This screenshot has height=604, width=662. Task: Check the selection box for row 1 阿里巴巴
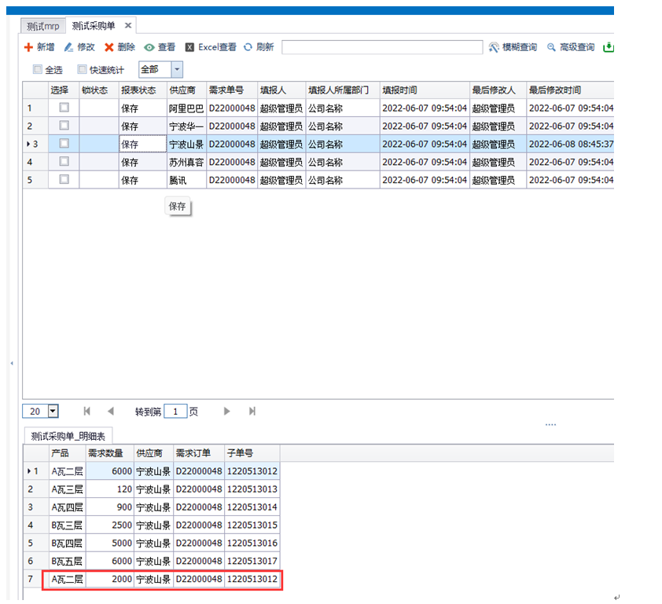(x=64, y=108)
